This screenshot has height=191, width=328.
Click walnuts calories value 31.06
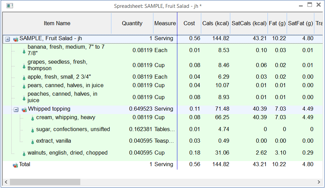coord(222,153)
